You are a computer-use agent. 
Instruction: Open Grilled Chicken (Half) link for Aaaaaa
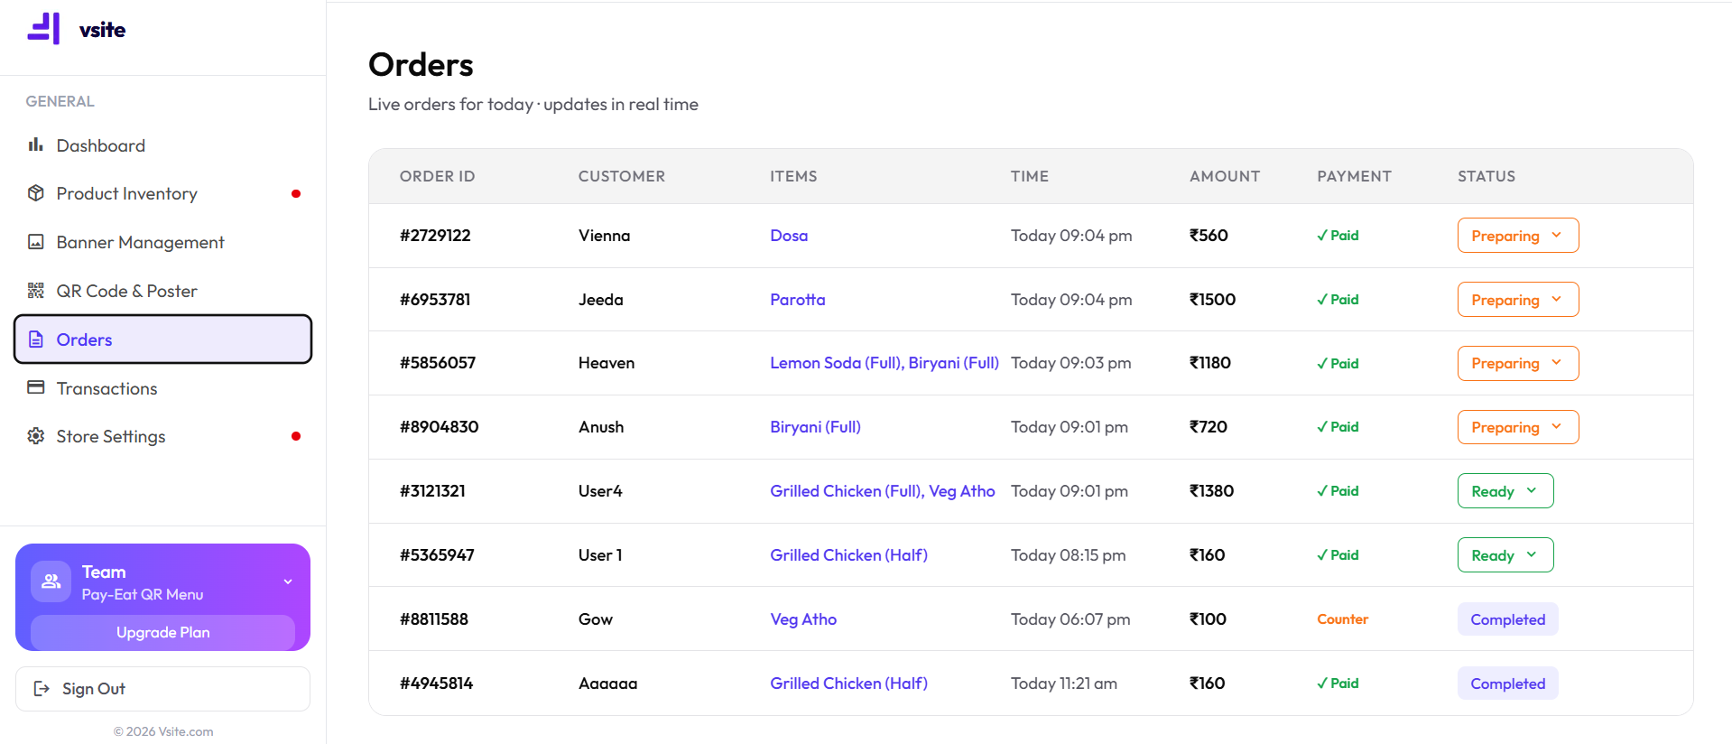(x=848, y=684)
